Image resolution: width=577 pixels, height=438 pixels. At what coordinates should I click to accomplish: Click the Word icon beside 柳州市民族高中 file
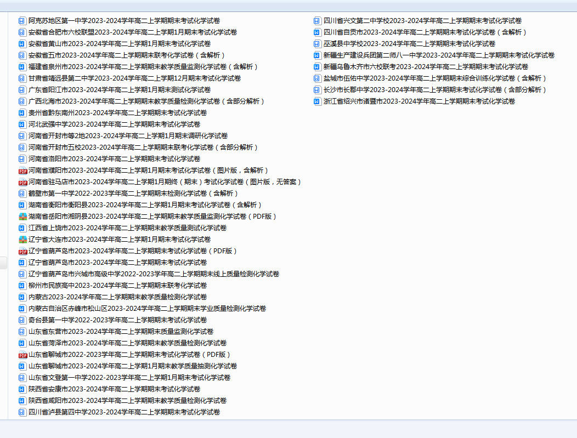pos(22,286)
